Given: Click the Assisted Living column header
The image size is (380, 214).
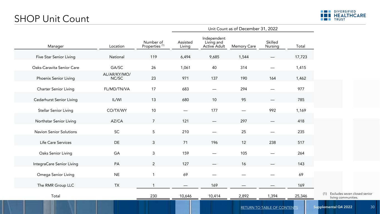Looking at the screenshot, I should [x=185, y=44].
